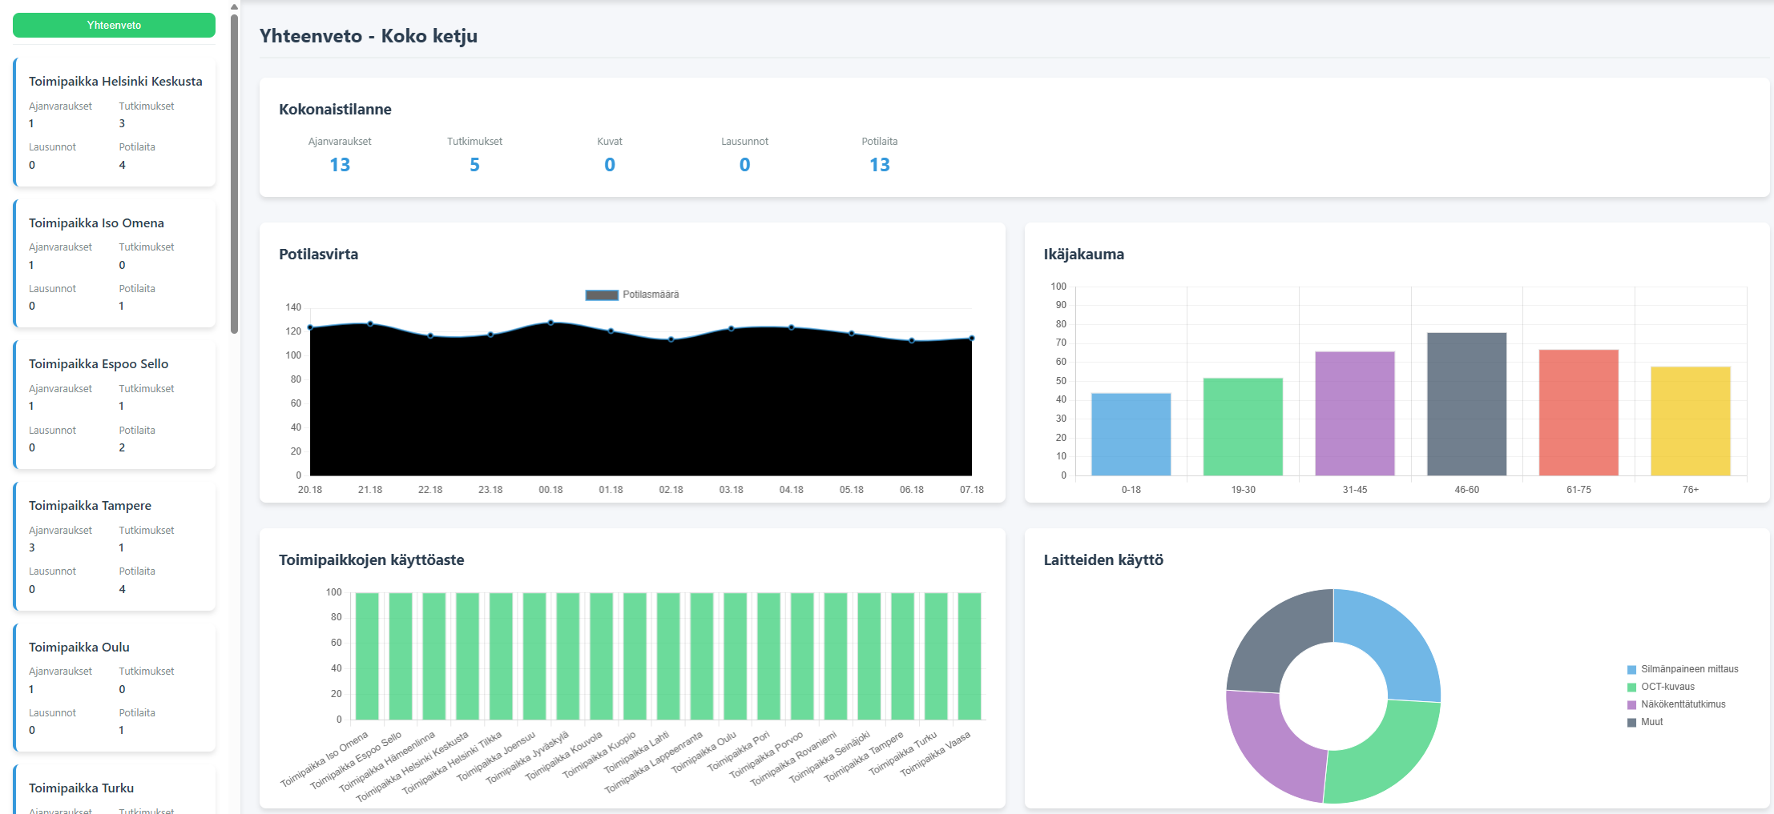Viewport: 1774px width, 814px height.
Task: Select the Toimipaikka Iso Omena card
Action: [115, 263]
